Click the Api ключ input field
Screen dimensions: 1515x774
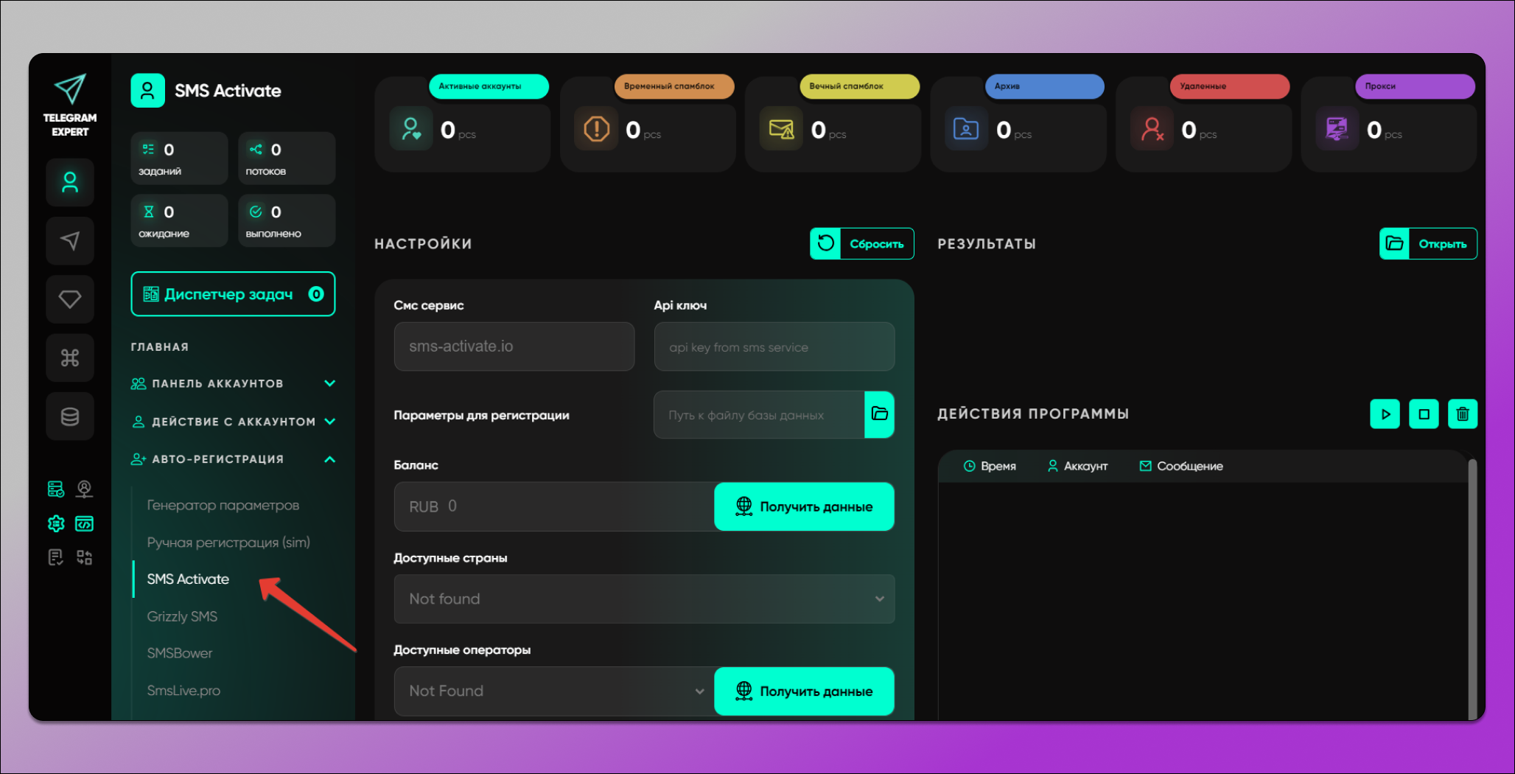click(x=774, y=346)
